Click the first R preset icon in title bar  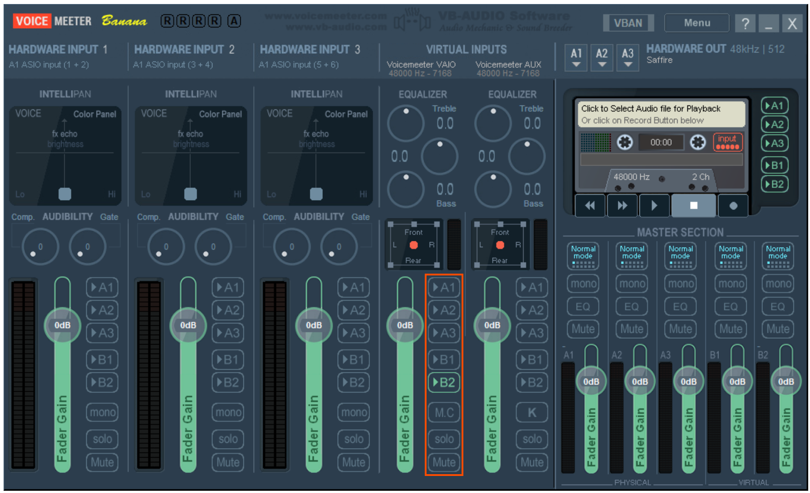click(167, 21)
